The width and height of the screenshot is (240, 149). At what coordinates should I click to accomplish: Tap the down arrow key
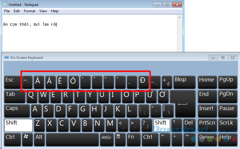click(x=176, y=139)
